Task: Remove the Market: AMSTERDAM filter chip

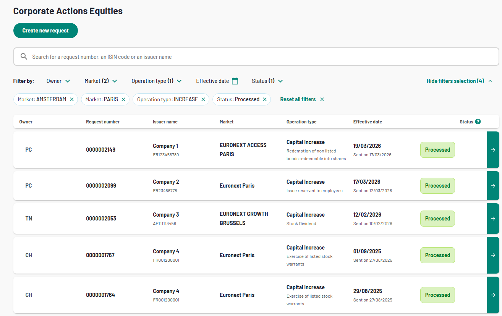Action: (72, 99)
